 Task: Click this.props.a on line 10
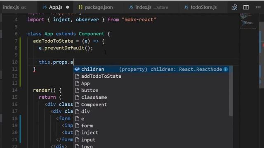click(x=56, y=62)
